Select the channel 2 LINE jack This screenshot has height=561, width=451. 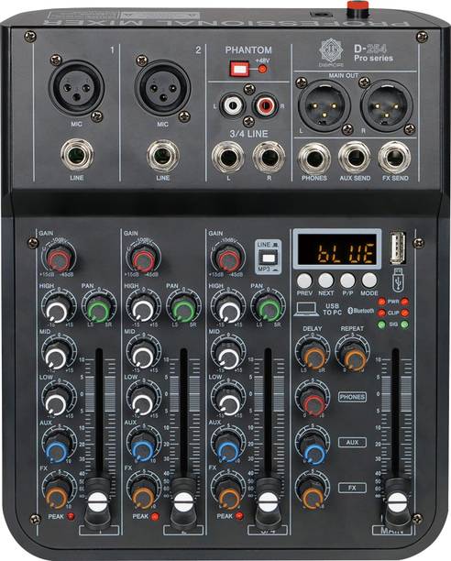point(163,156)
